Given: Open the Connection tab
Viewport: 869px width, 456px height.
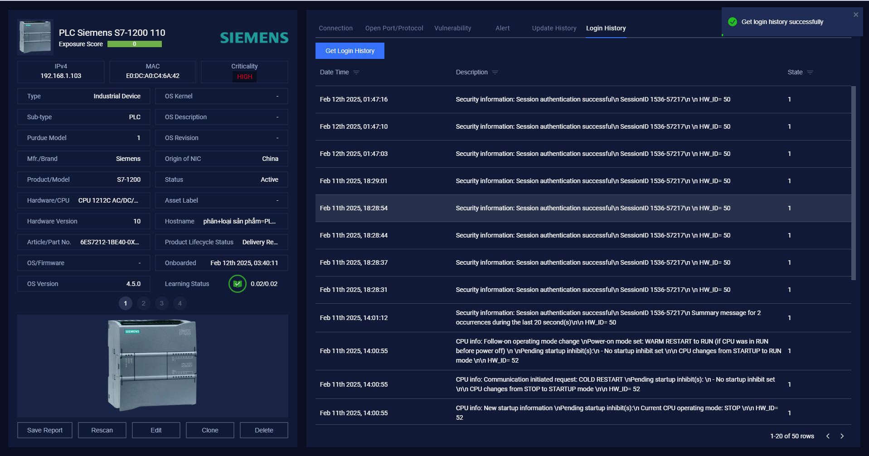Looking at the screenshot, I should [x=335, y=28].
